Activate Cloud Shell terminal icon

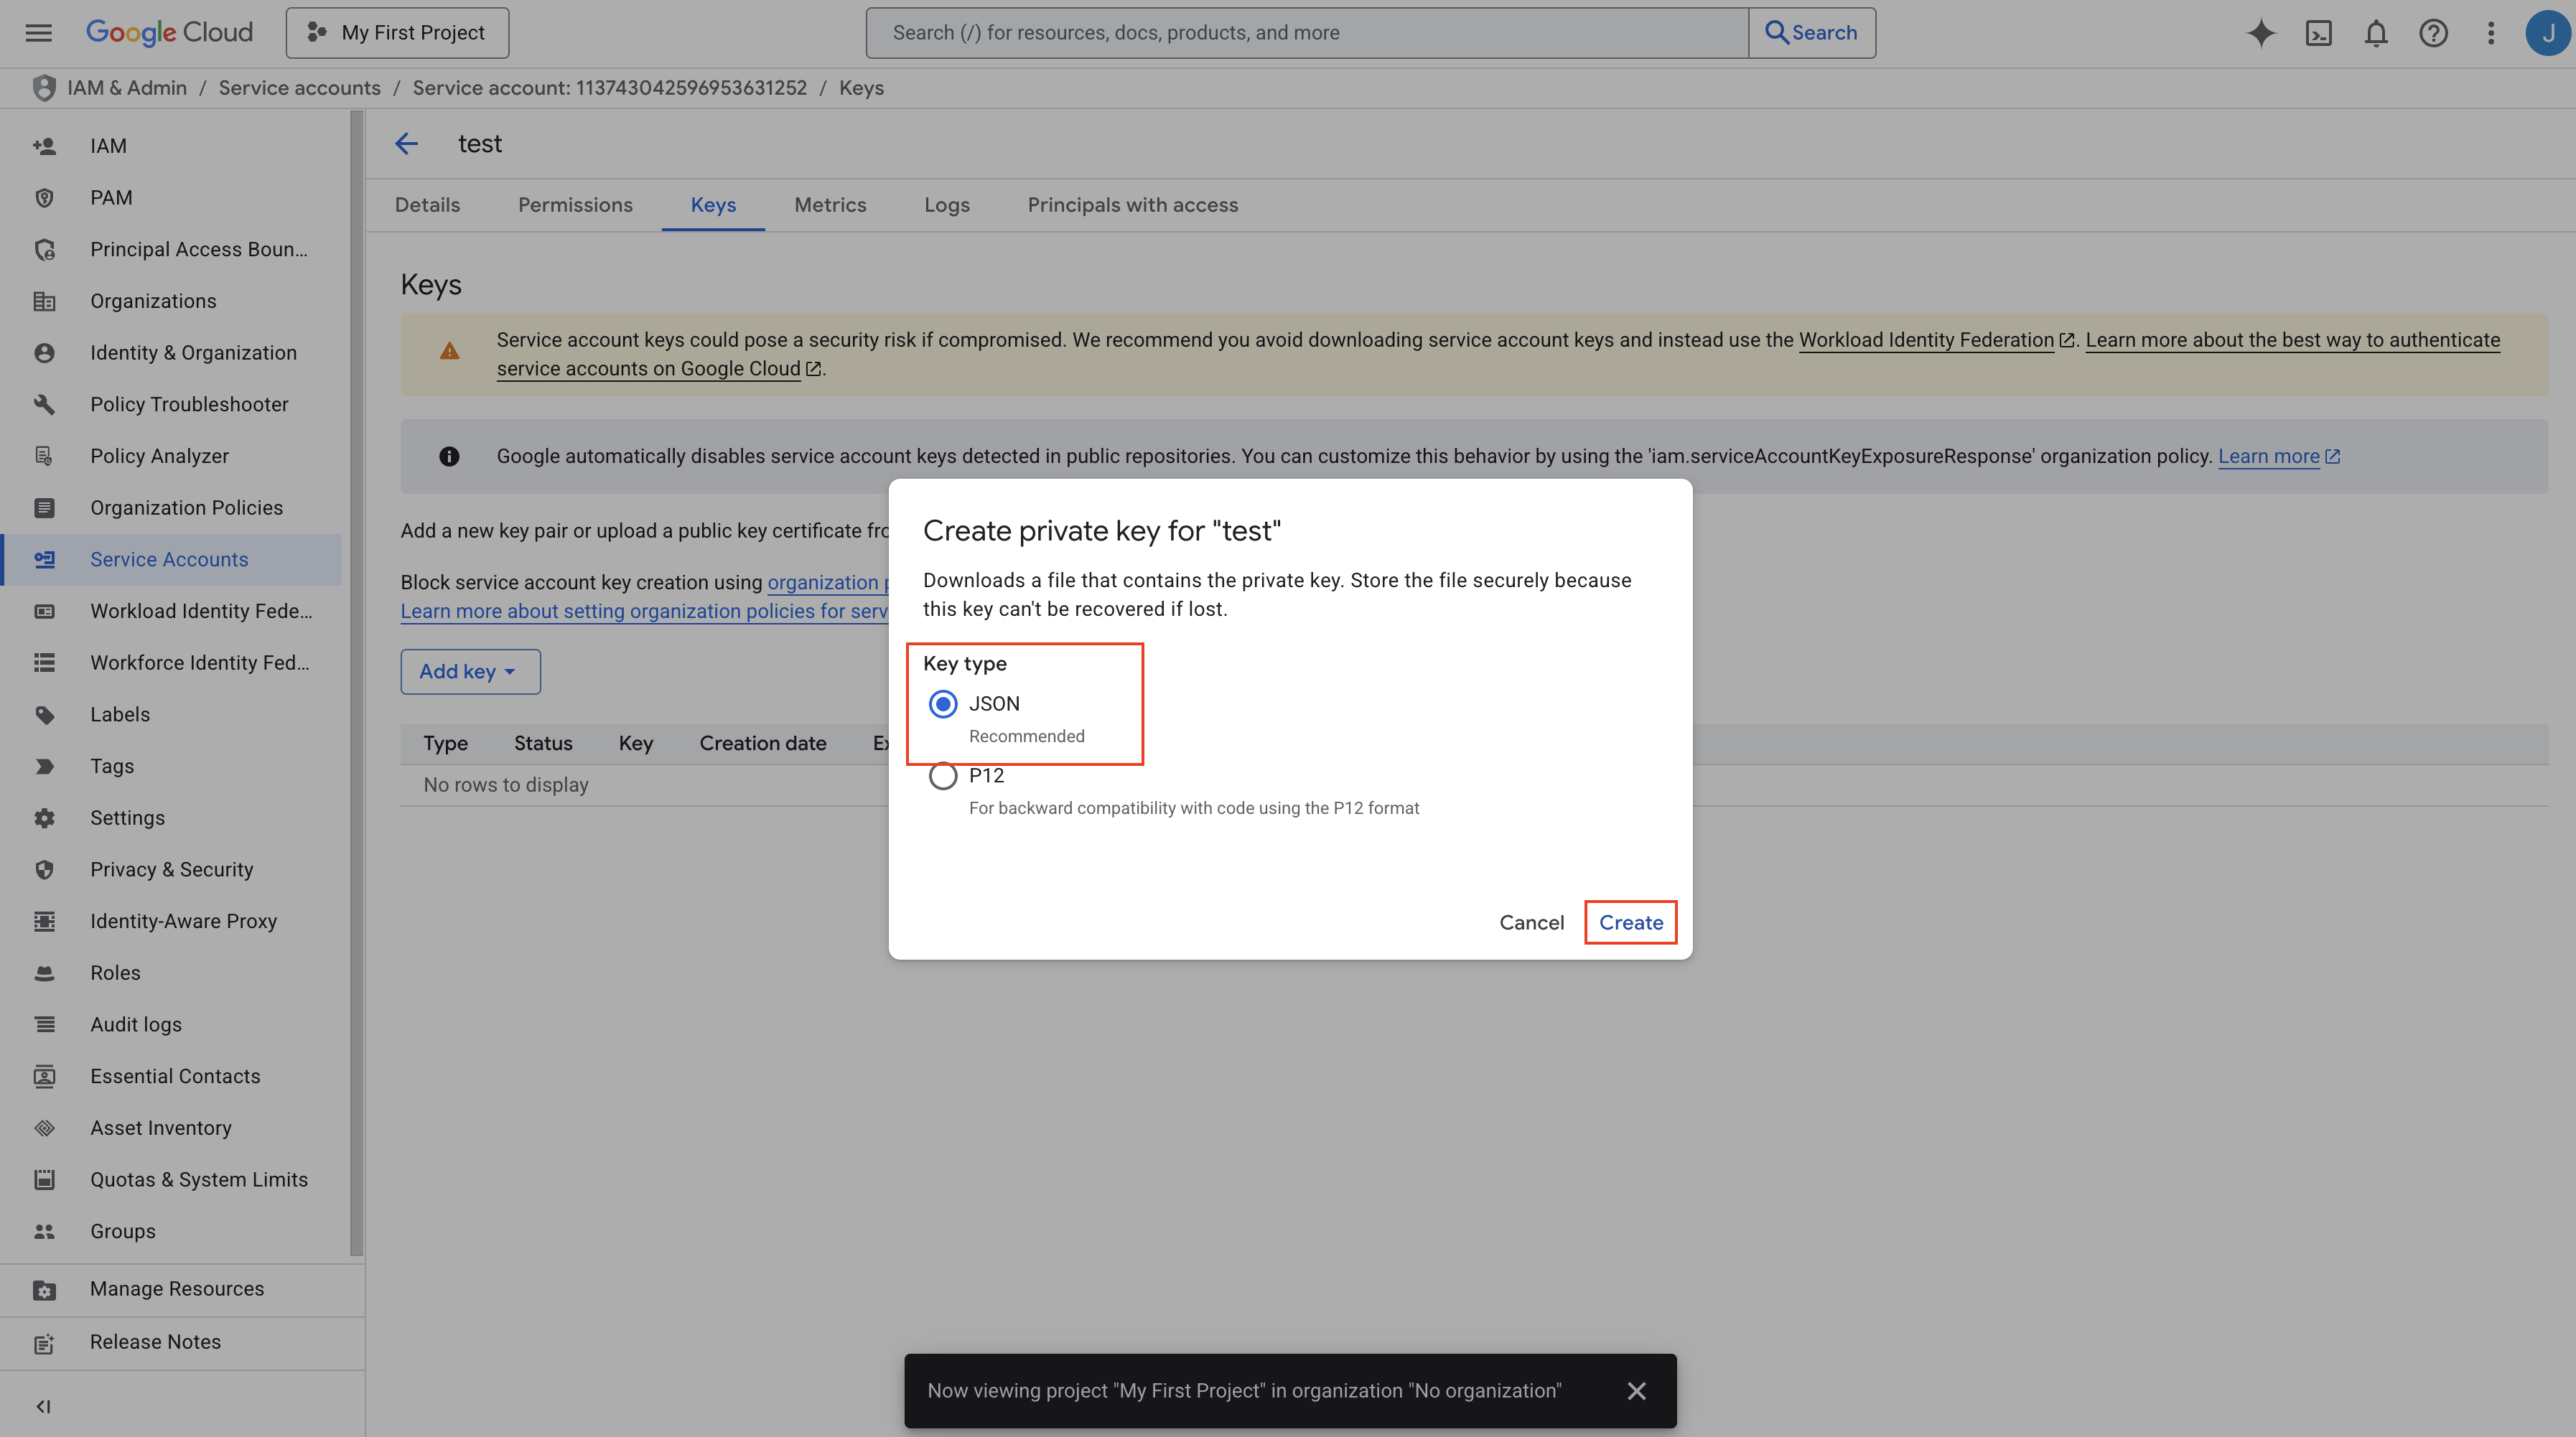click(2318, 33)
